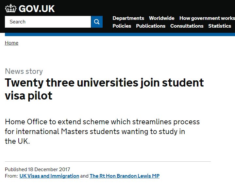Screen dimensions: 235x189
Task: Click the crown logo icon
Action: click(11, 8)
